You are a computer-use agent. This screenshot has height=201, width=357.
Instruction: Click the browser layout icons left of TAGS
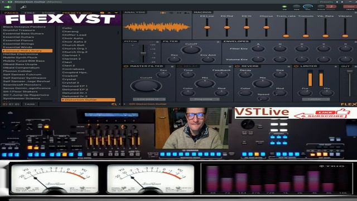coord(11,104)
